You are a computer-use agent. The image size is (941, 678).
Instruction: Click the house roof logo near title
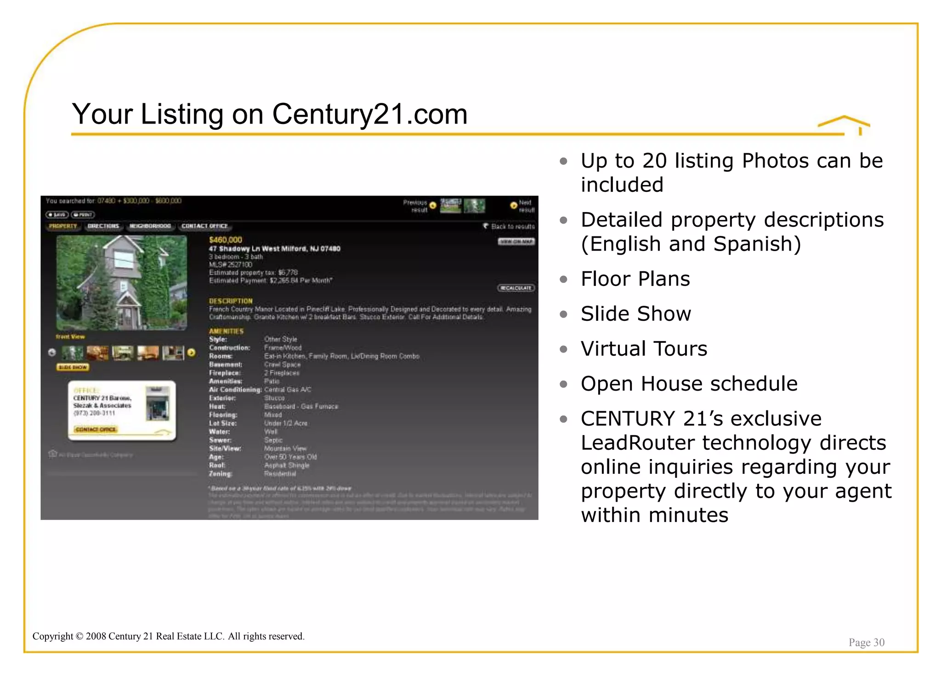click(x=844, y=125)
